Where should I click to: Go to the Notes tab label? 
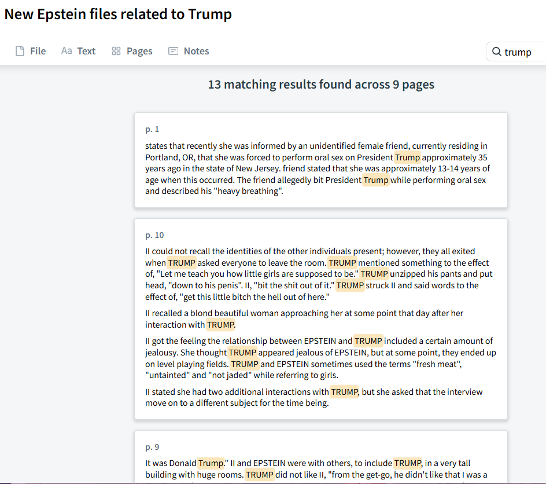196,51
